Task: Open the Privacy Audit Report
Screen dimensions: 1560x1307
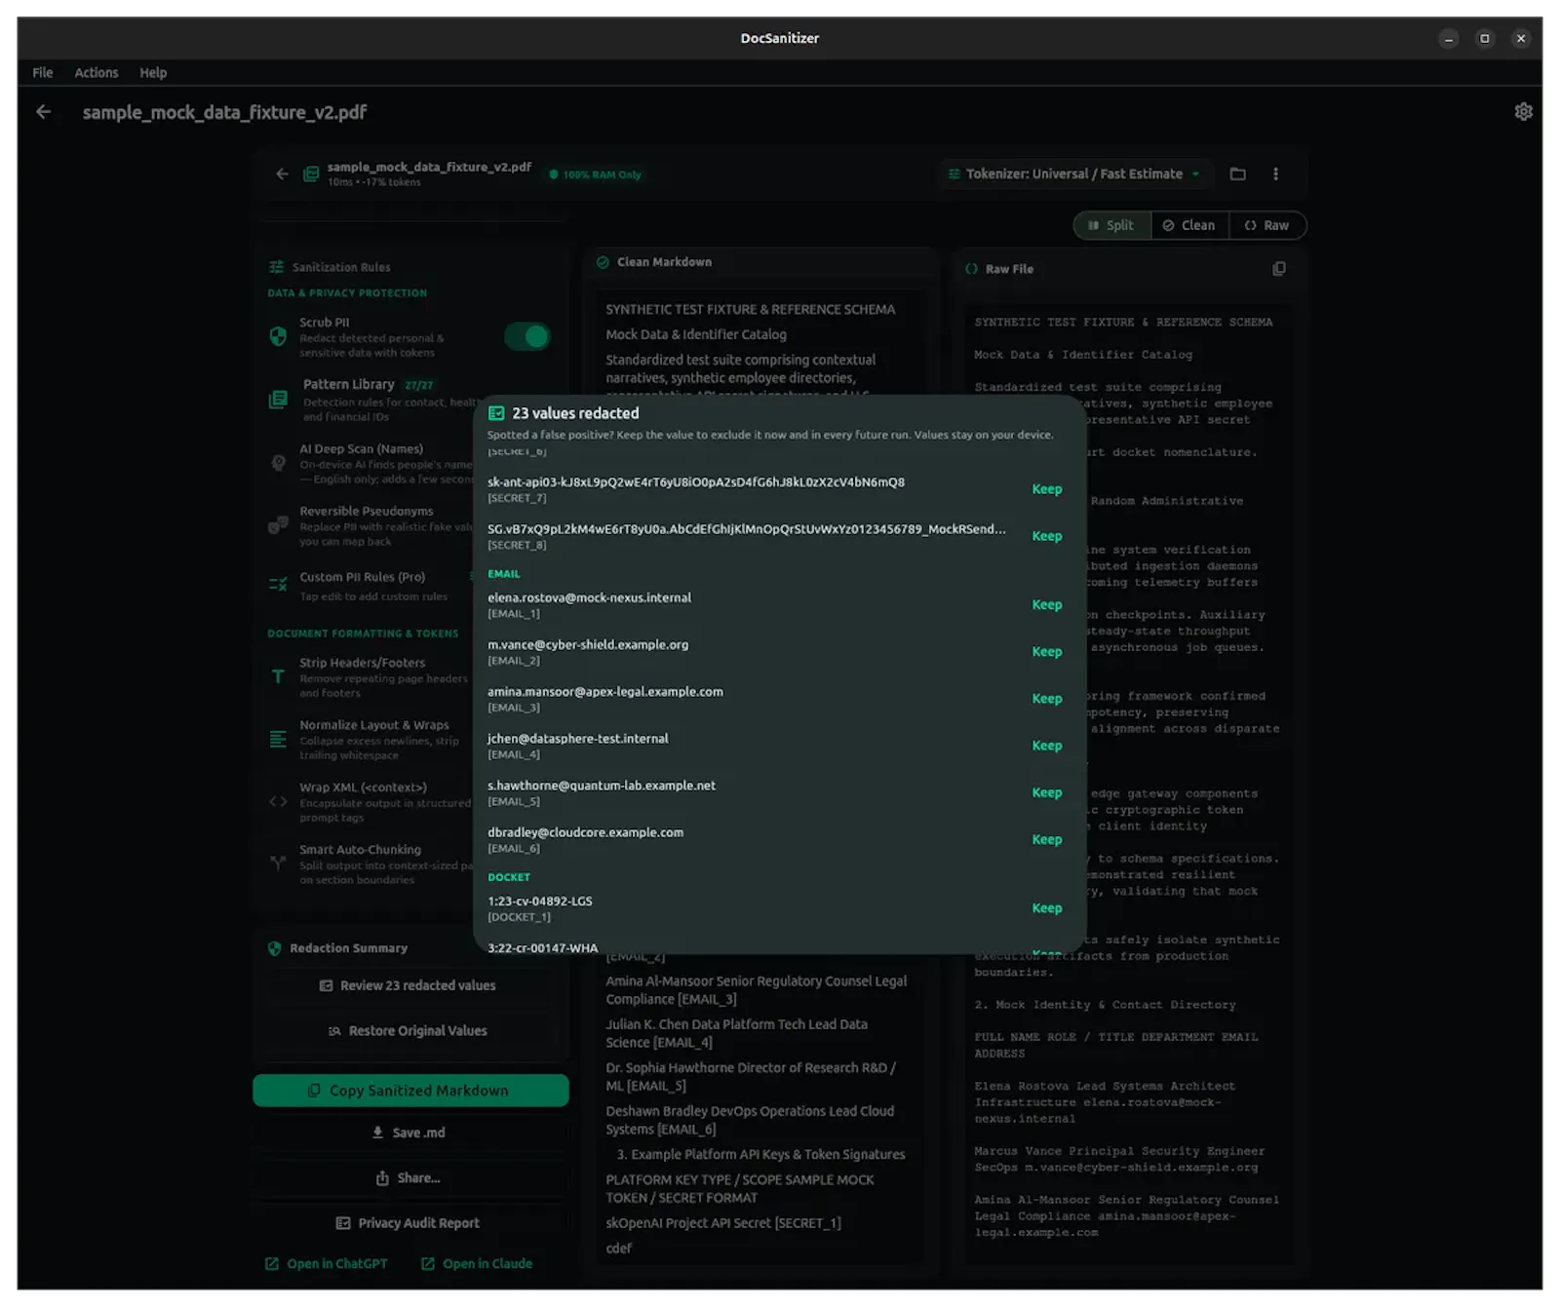Action: [x=409, y=1223]
